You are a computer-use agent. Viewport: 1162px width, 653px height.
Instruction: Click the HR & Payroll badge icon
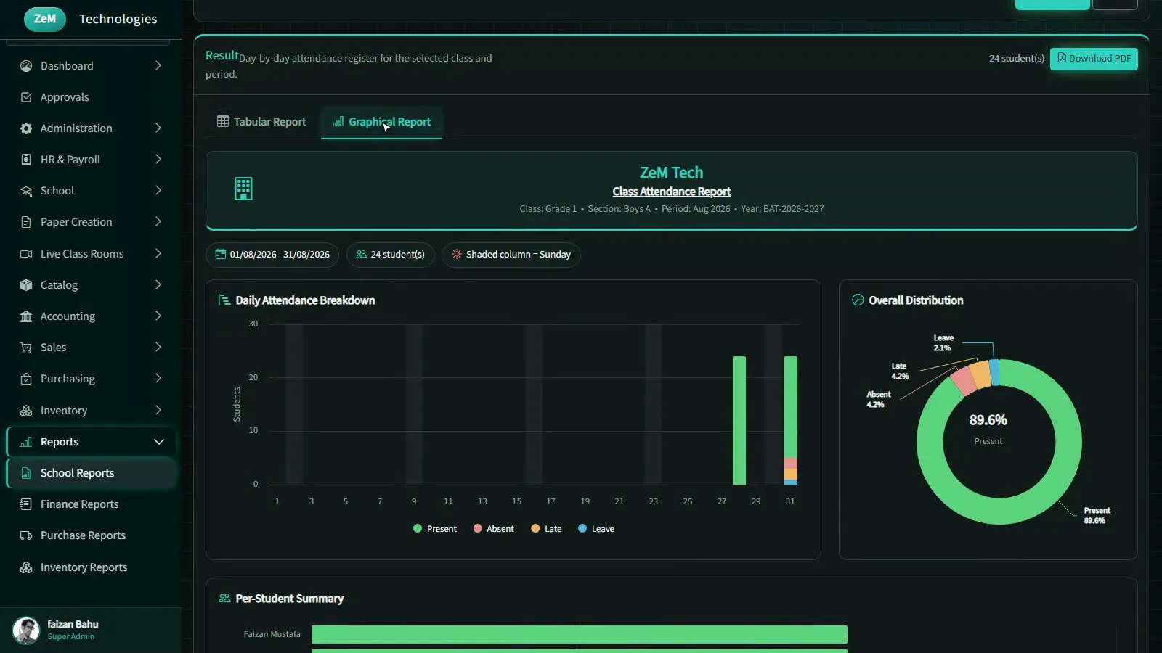click(26, 160)
